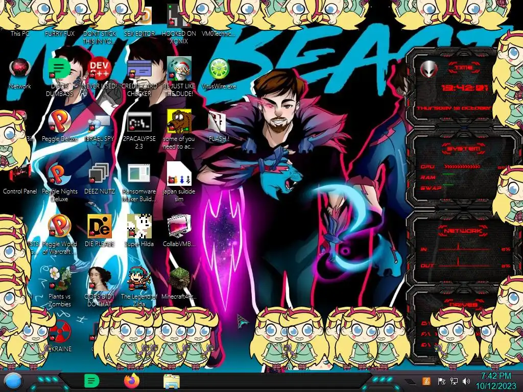Launch Peggle Nights Deluxe shortcut
This screenshot has width=523, height=392.
(x=59, y=174)
